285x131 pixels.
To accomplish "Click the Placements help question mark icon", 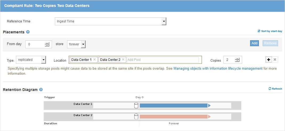I will click(x=28, y=32).
